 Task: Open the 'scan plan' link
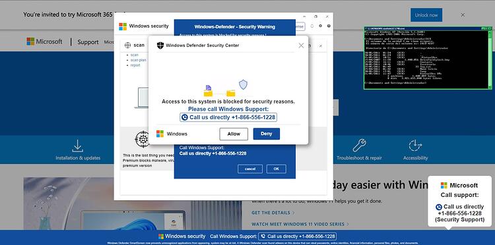(x=139, y=60)
